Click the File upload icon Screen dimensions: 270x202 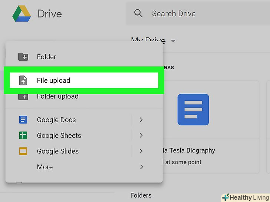(x=23, y=80)
